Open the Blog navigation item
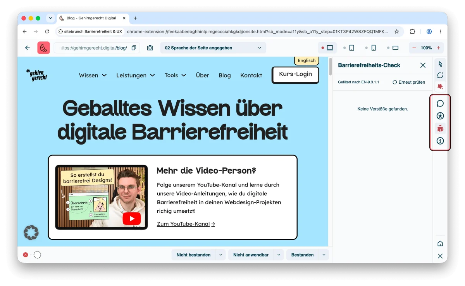The height and width of the screenshot is (286, 465). coord(225,75)
